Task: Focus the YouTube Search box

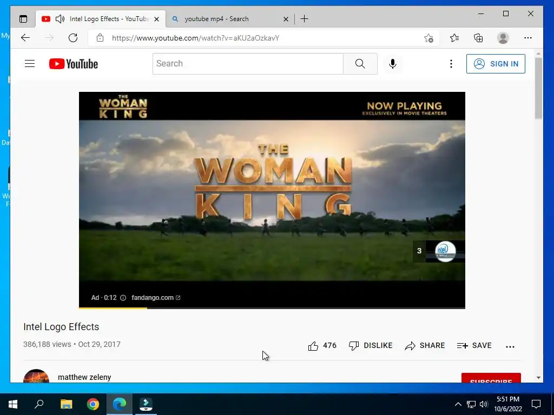Action: tap(248, 64)
